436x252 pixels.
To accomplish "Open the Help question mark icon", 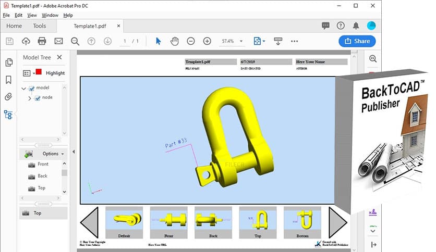I will 341,26.
